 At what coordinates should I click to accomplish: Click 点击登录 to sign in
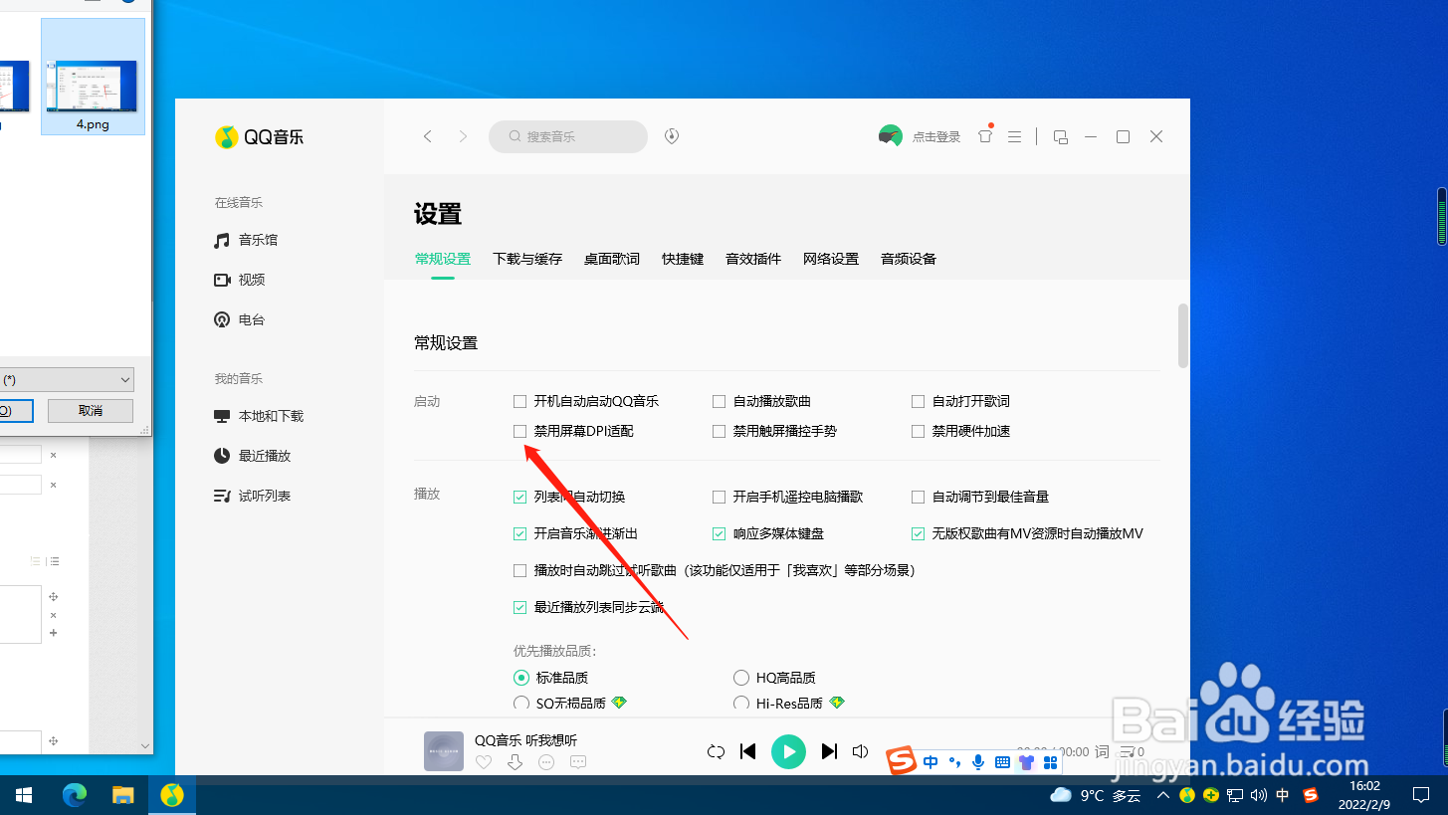(936, 137)
